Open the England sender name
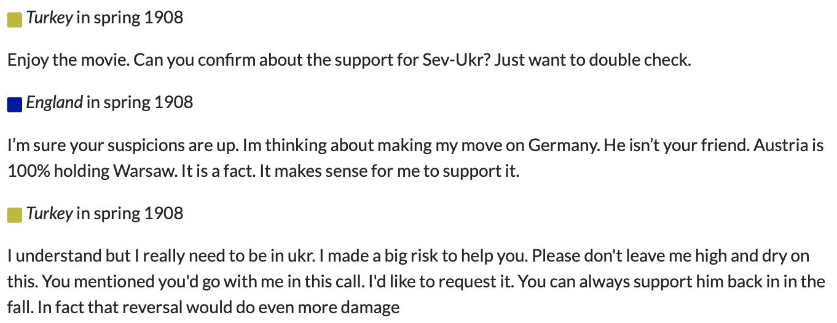Screen dimensions: 837x323 [54, 103]
